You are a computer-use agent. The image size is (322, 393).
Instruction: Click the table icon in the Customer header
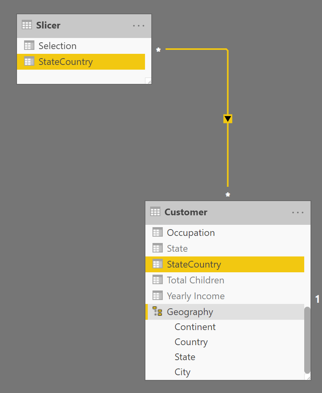(x=155, y=213)
